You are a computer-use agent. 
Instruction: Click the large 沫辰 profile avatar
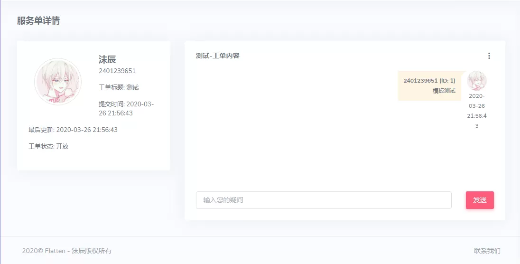click(58, 82)
